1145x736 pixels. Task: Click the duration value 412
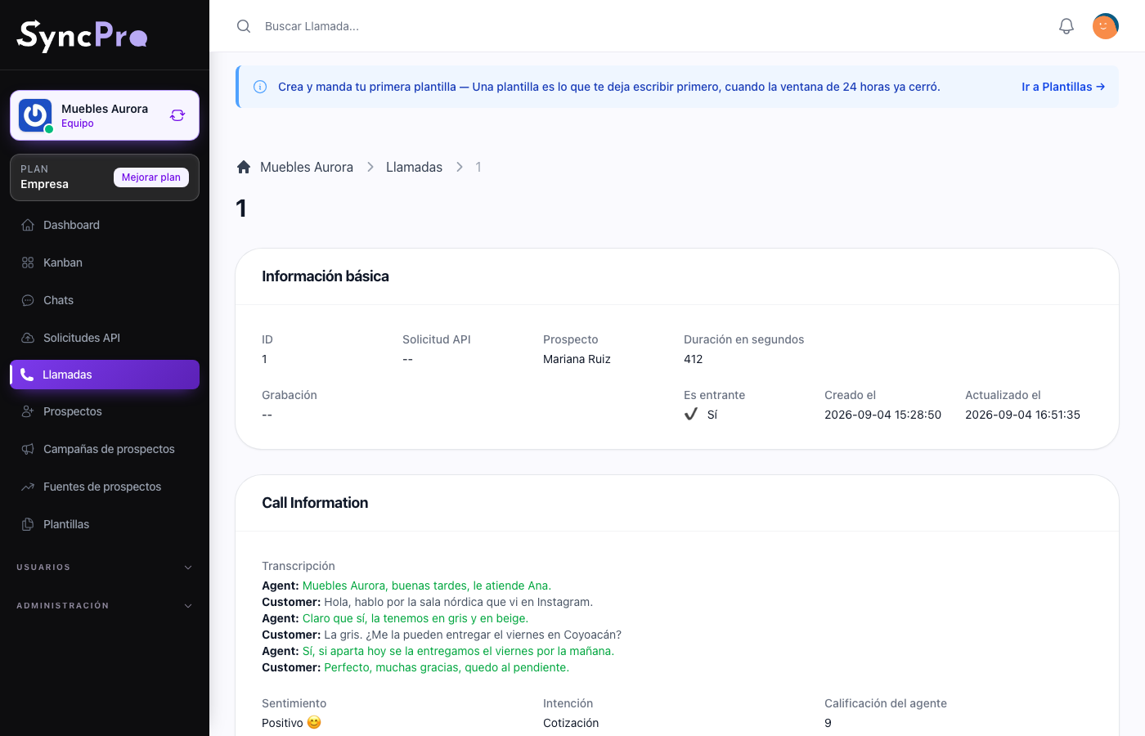pyautogui.click(x=694, y=359)
